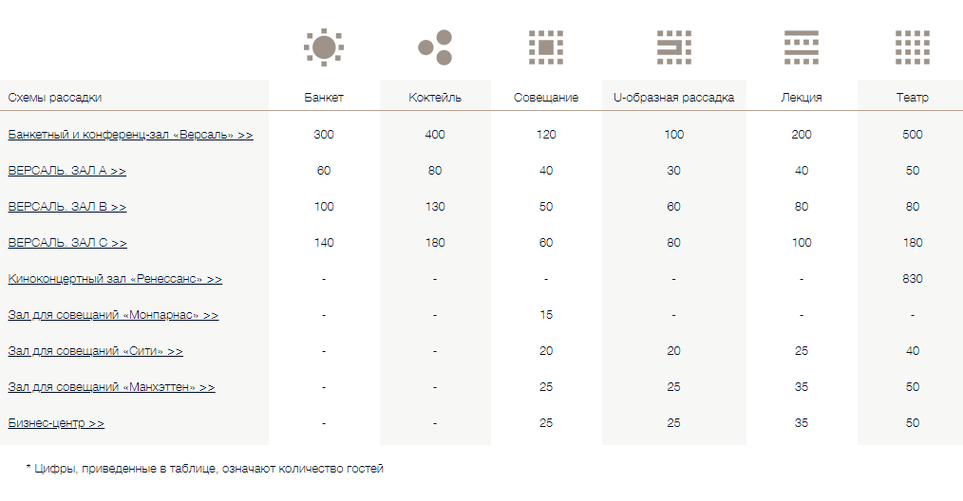Open the Киноконцертный зал «Ренессанс» link
Image resolution: width=963 pixels, height=501 pixels.
[x=115, y=279]
